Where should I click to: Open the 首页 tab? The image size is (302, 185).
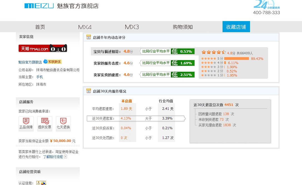coord(40,27)
